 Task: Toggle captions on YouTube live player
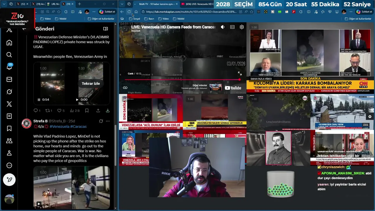tap(232, 27)
